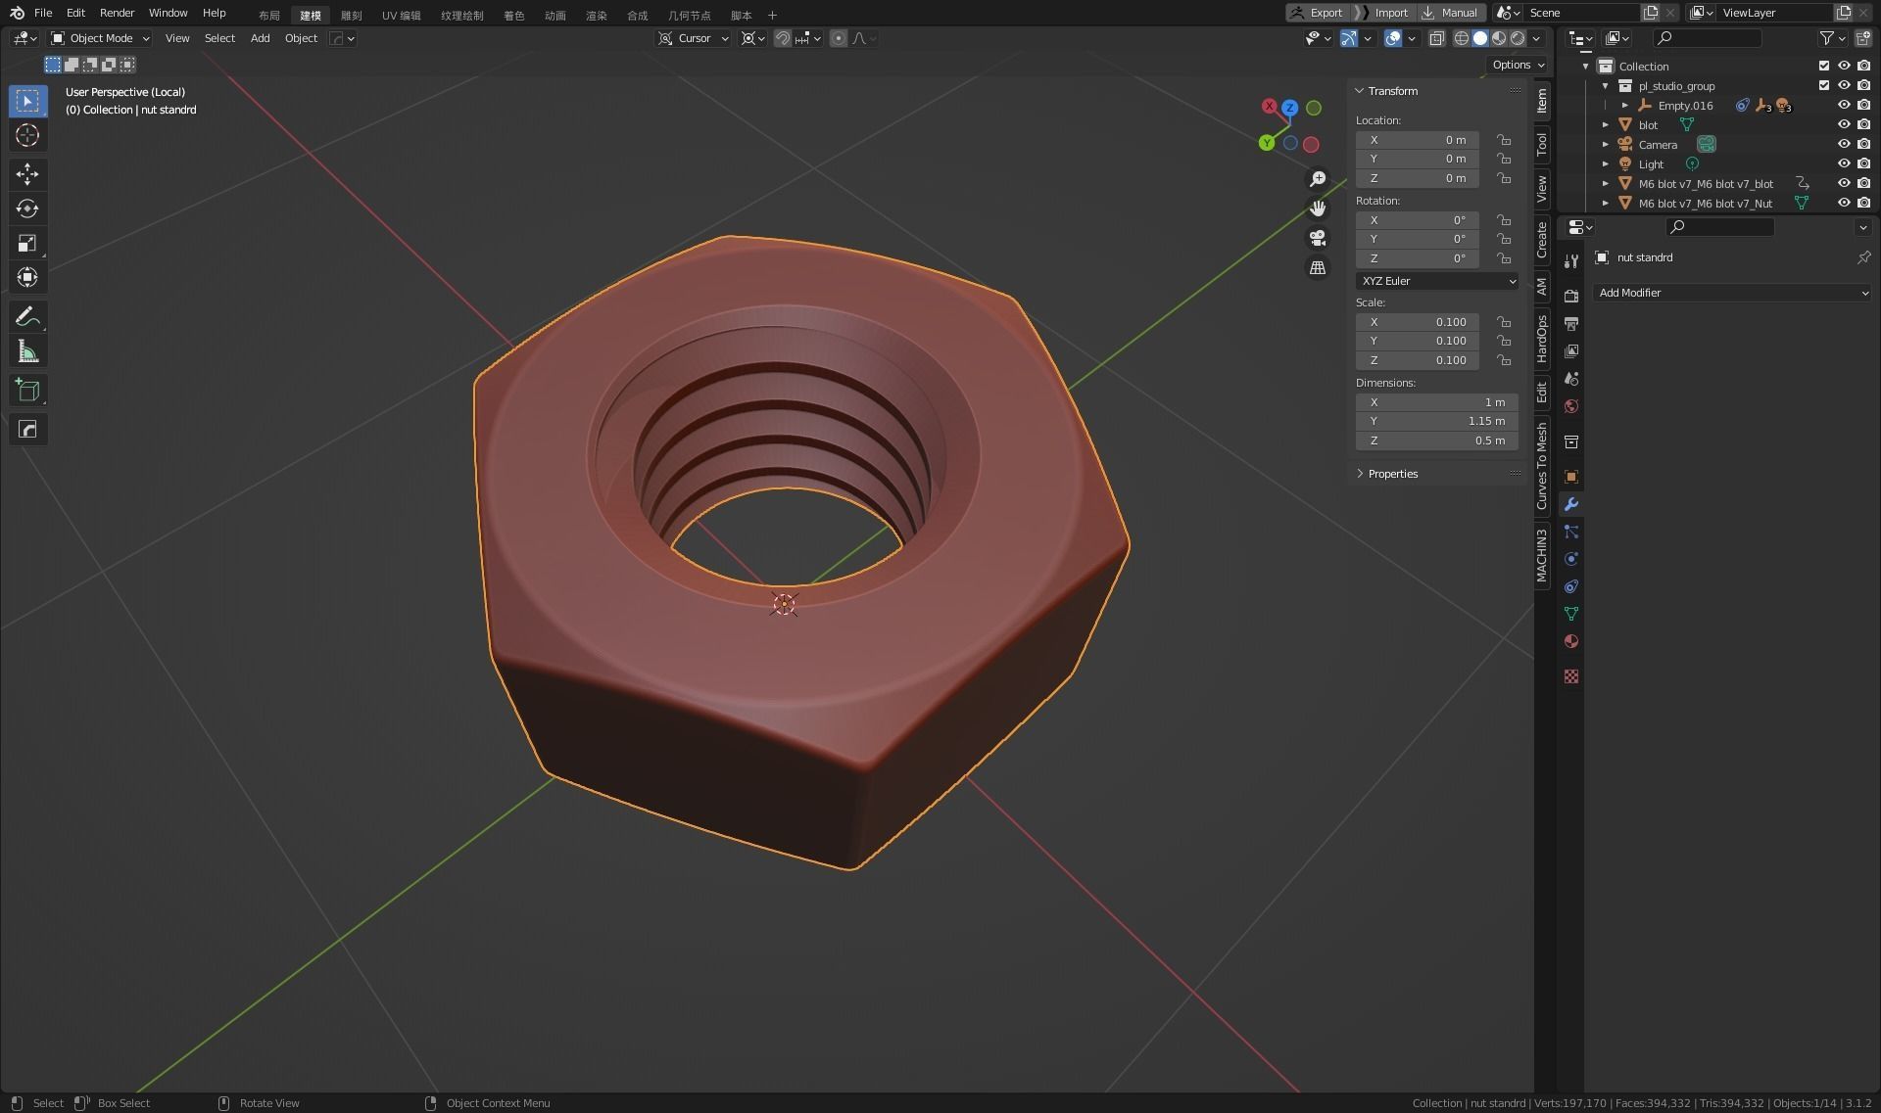Toggle camera view in viewport
This screenshot has width=1881, height=1113.
[1318, 238]
